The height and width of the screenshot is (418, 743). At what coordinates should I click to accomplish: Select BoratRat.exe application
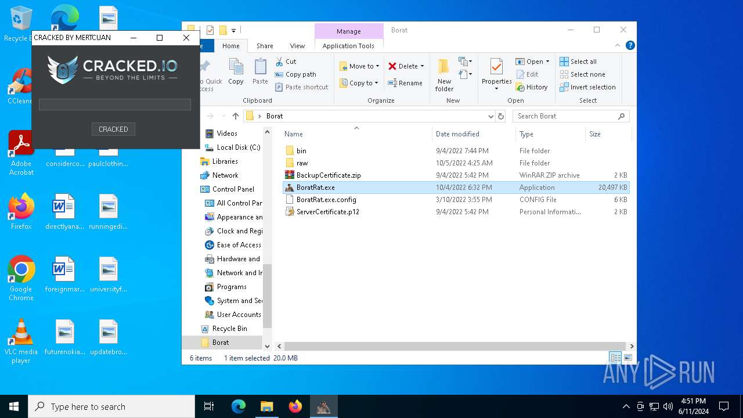pyautogui.click(x=456, y=188)
